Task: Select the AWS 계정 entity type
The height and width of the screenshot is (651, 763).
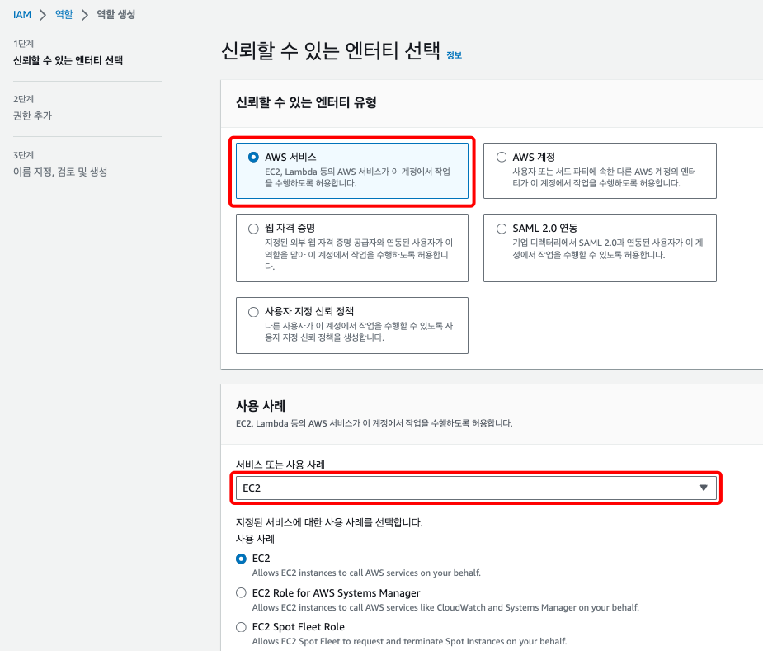Action: (x=501, y=157)
